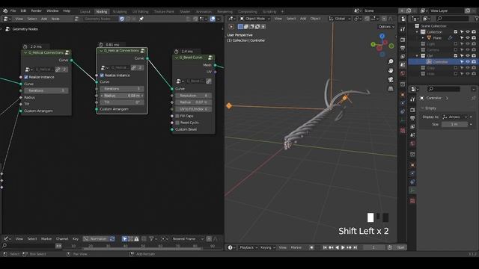Disable Controller render camera icon
Image resolution: width=479 pixels, height=269 pixels.
(474, 62)
